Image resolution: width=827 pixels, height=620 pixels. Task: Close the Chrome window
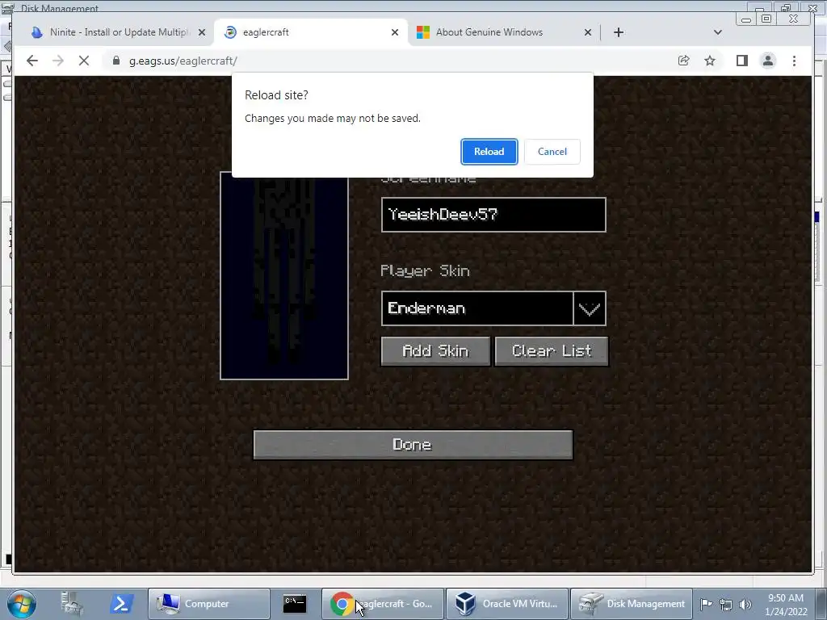[794, 19]
